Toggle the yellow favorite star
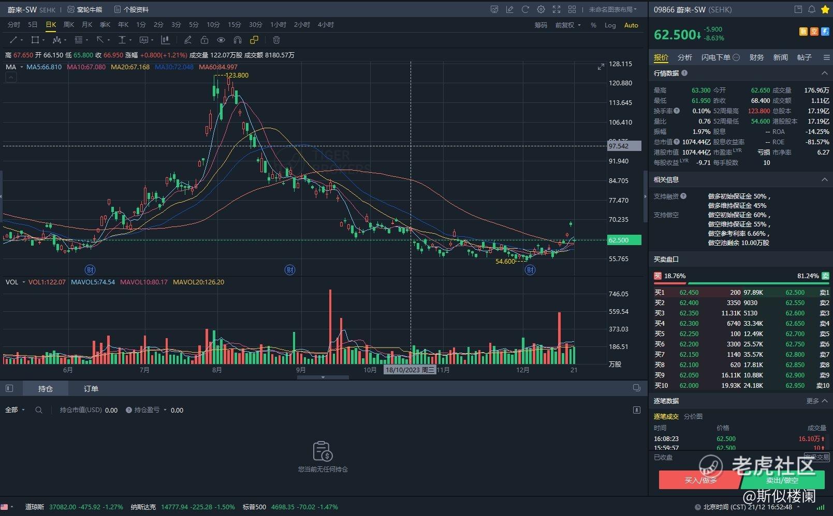833x516 pixels. (x=825, y=9)
